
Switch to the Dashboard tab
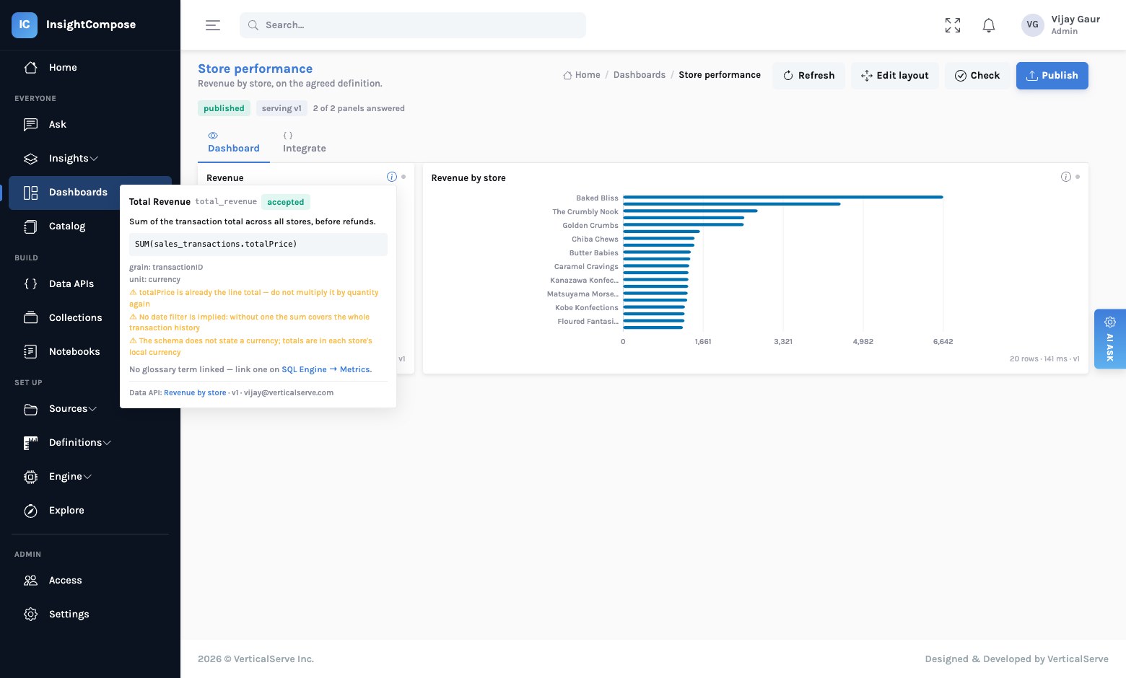pyautogui.click(x=234, y=143)
